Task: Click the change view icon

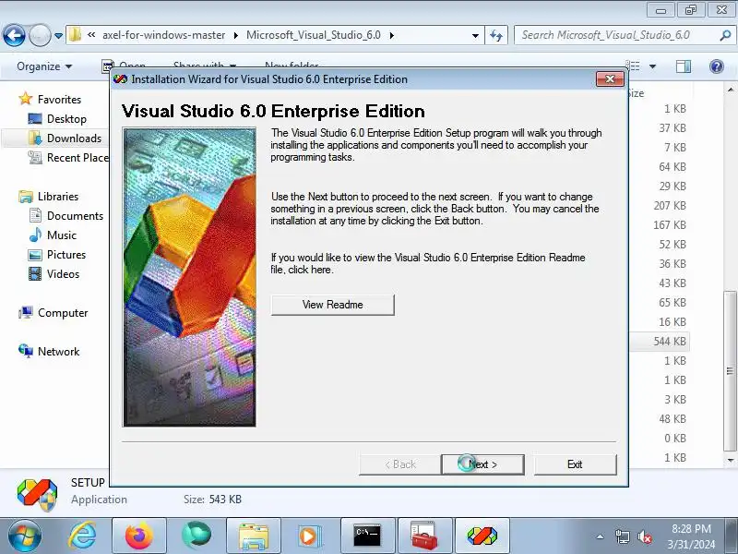Action: tap(633, 66)
